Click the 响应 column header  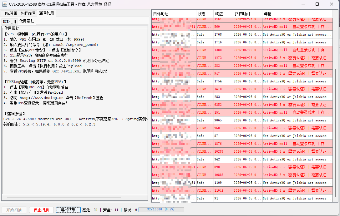click(x=223, y=14)
